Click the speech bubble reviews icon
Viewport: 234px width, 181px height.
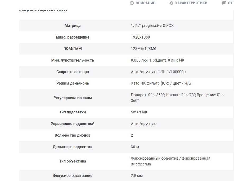224,3
